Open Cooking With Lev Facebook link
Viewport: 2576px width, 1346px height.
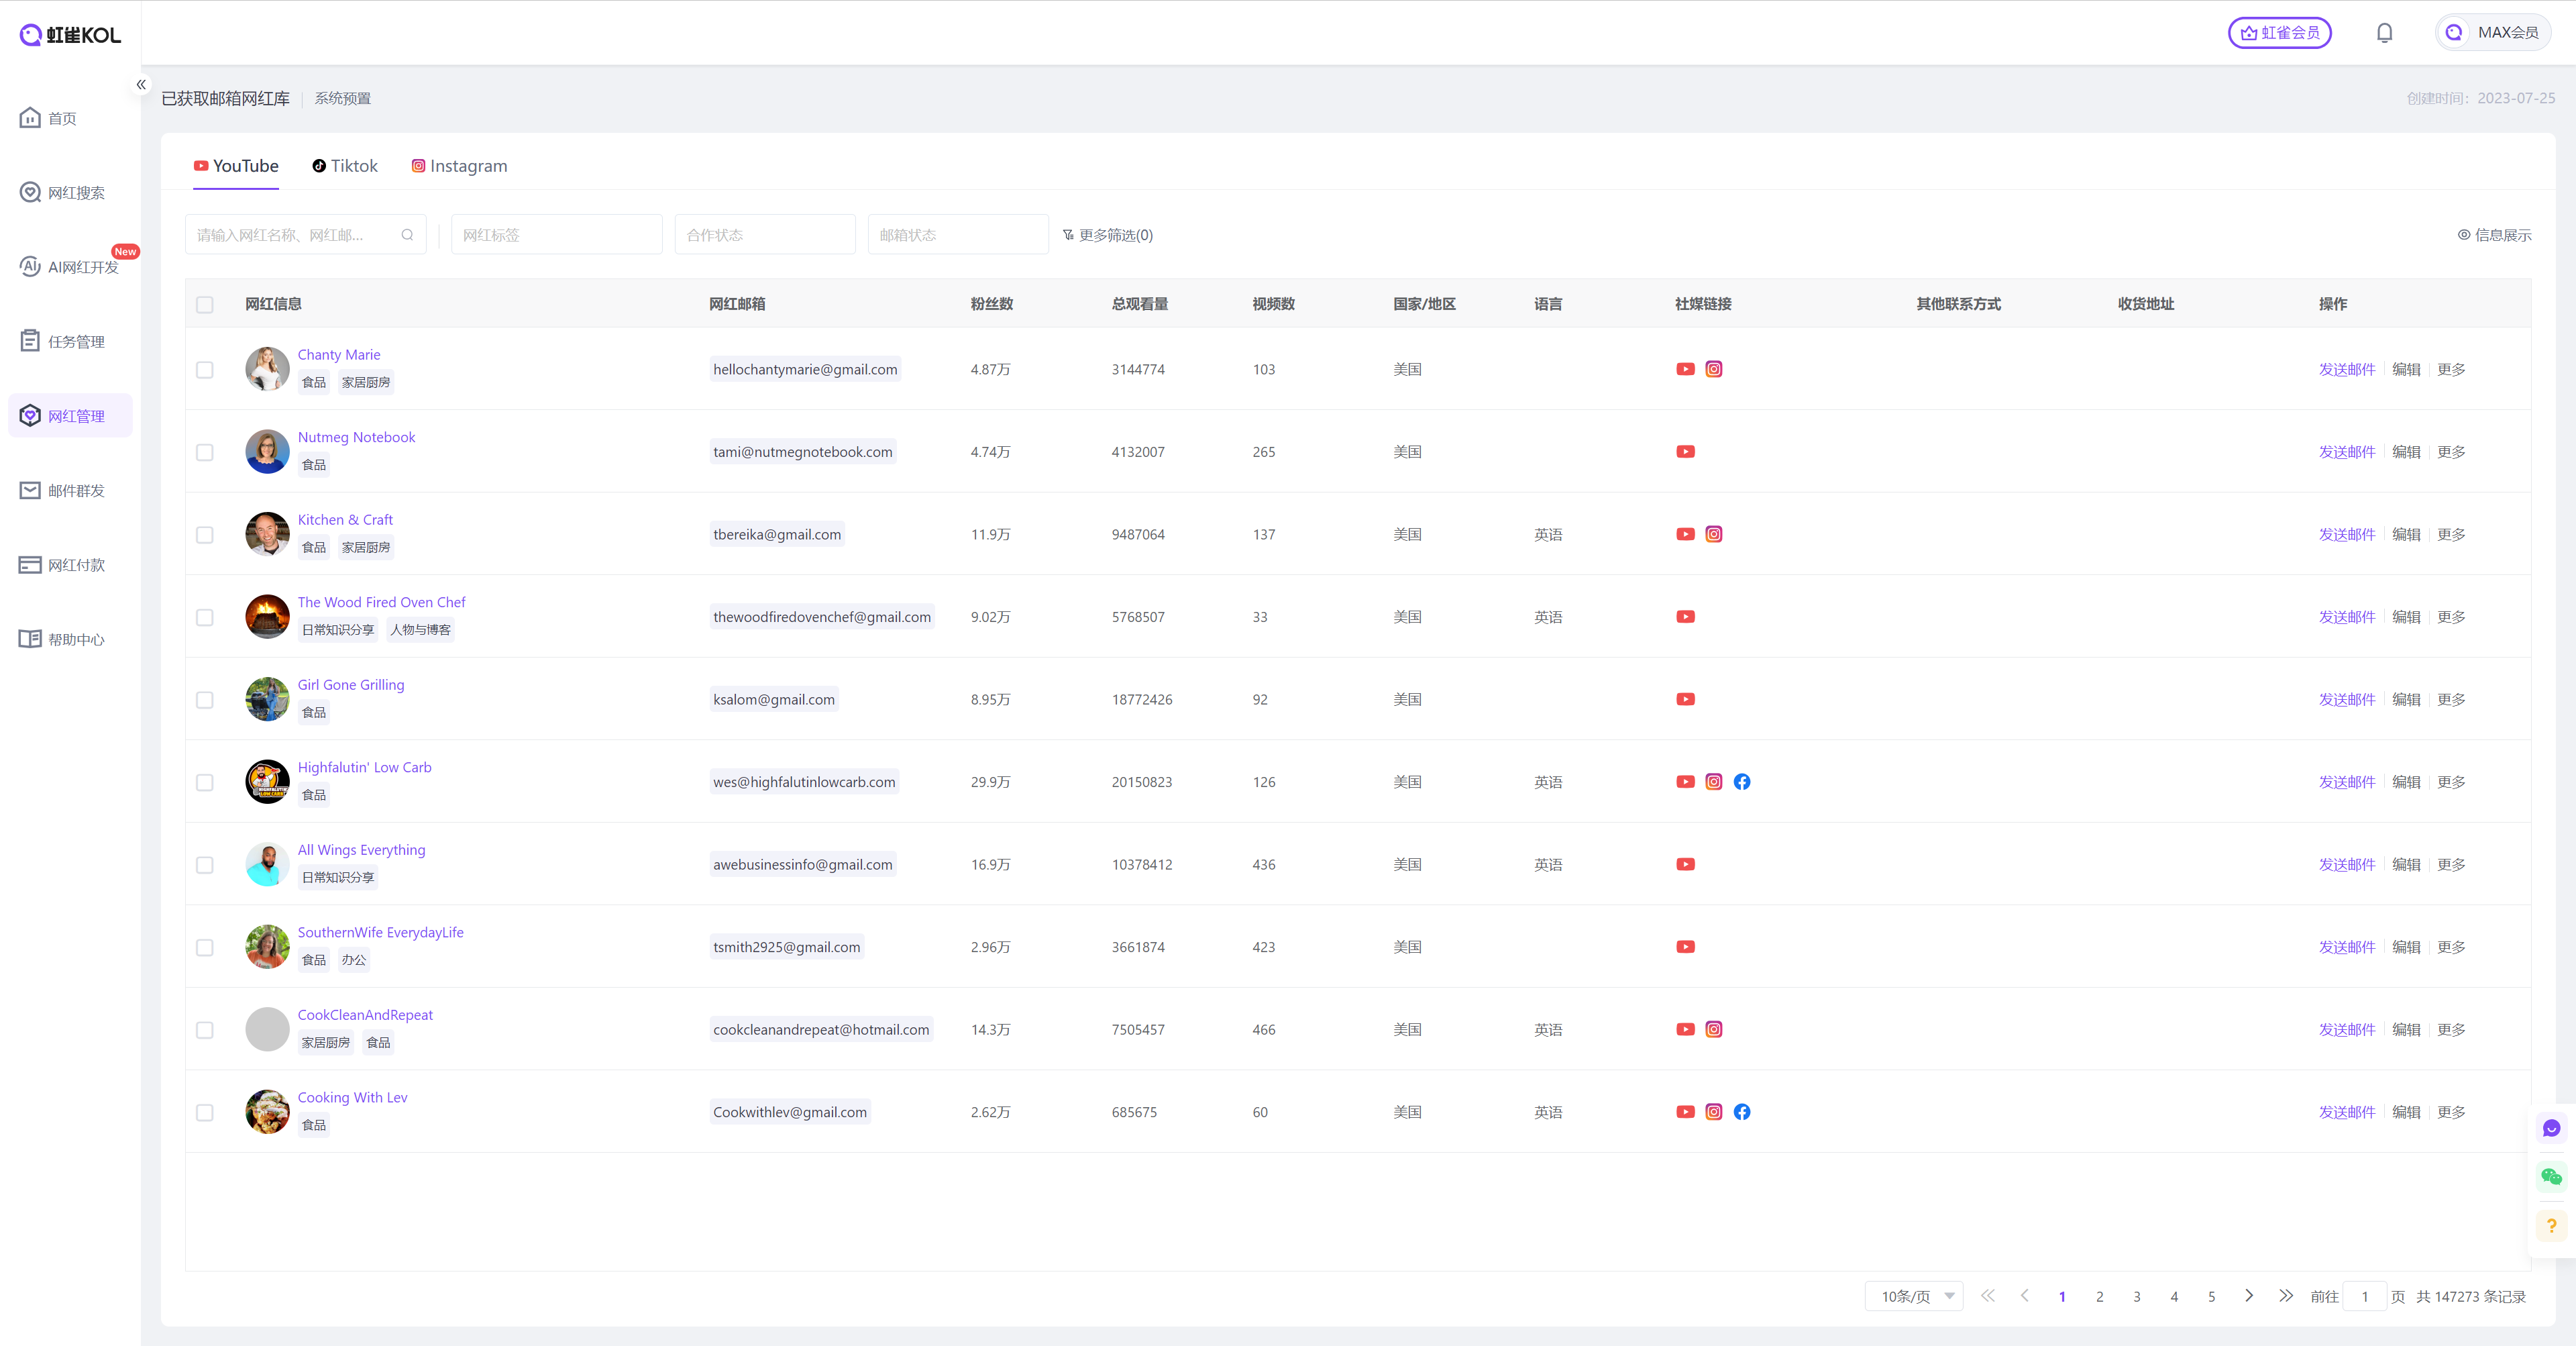click(1741, 1112)
